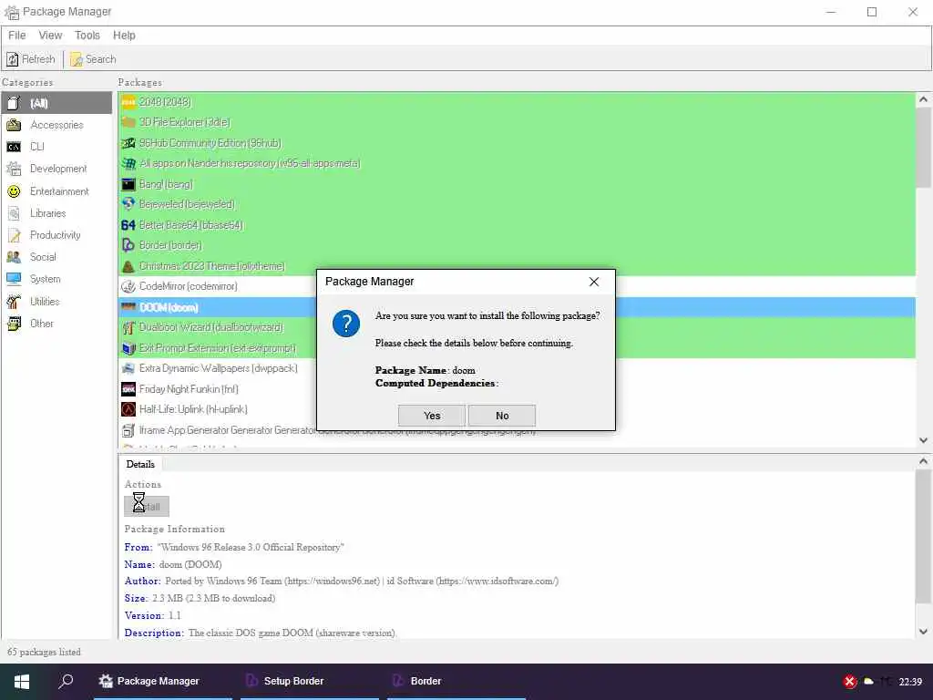Select the Exit Prompt Extension row
This screenshot has width=933, height=700.
[517, 348]
